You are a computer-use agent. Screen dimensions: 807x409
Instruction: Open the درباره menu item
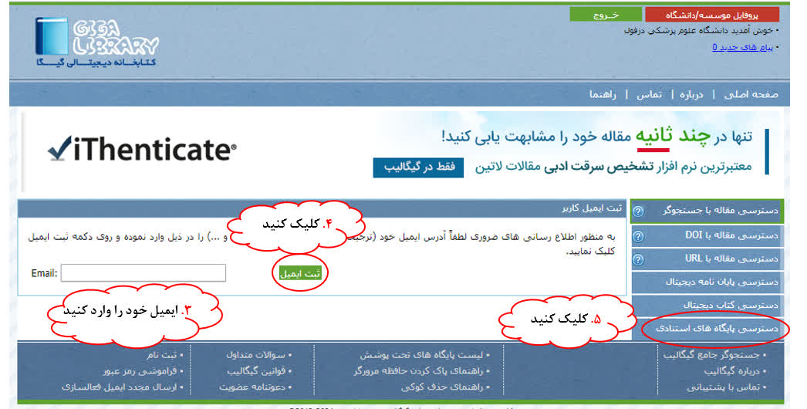[x=691, y=94]
